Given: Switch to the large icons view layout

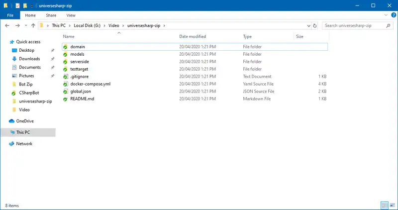Looking at the screenshot, I should click(x=392, y=205).
